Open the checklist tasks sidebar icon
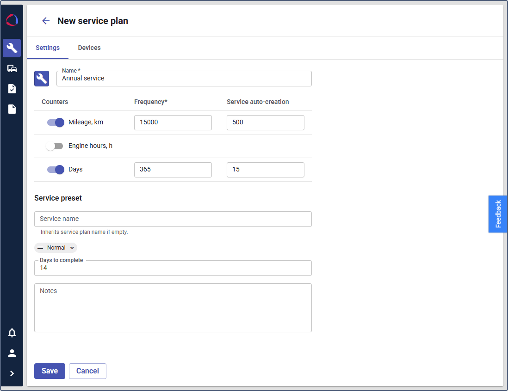508x391 pixels. [x=12, y=89]
